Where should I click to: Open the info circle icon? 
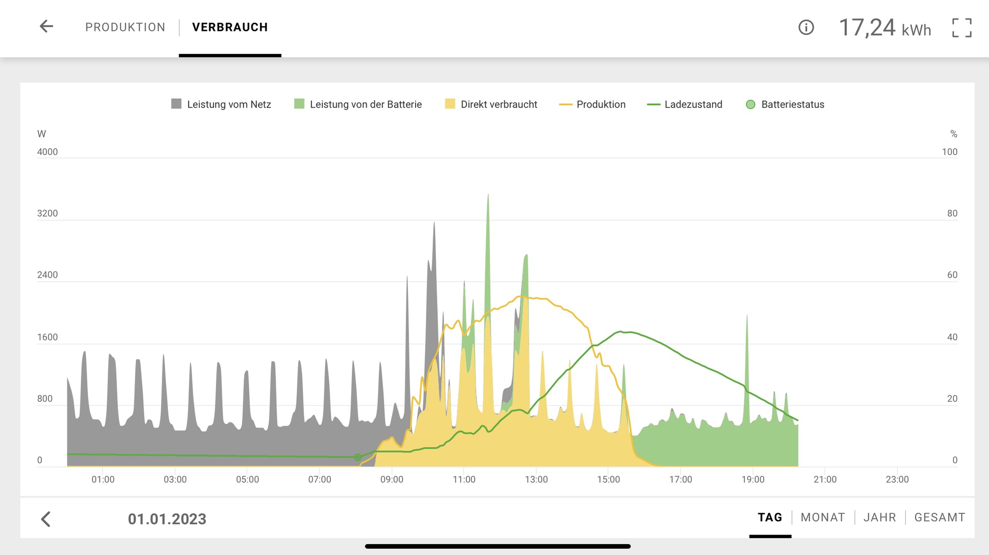coord(806,27)
